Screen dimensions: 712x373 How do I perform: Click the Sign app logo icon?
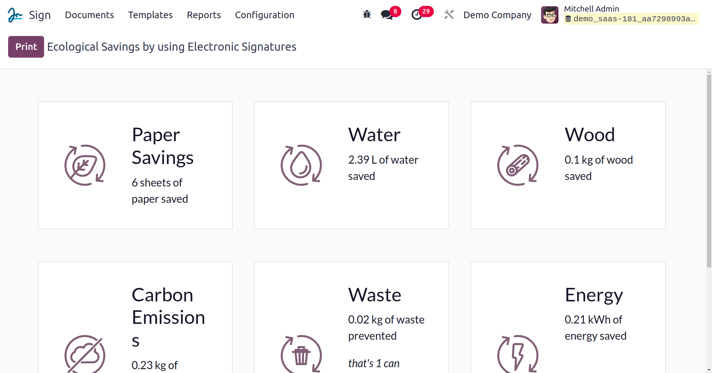tap(15, 15)
